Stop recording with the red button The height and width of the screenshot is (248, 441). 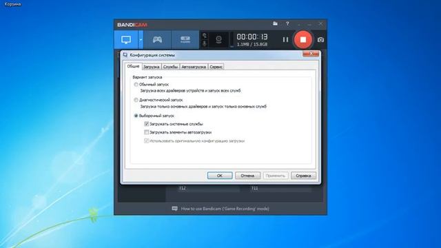click(x=303, y=40)
